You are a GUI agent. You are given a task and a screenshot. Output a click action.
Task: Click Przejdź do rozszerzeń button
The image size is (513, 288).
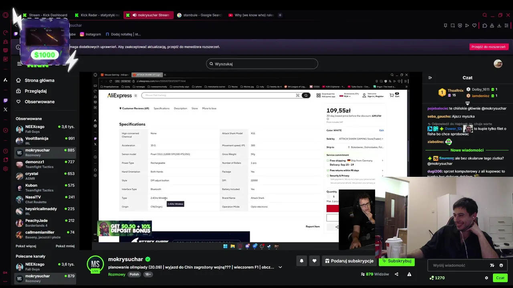488,47
